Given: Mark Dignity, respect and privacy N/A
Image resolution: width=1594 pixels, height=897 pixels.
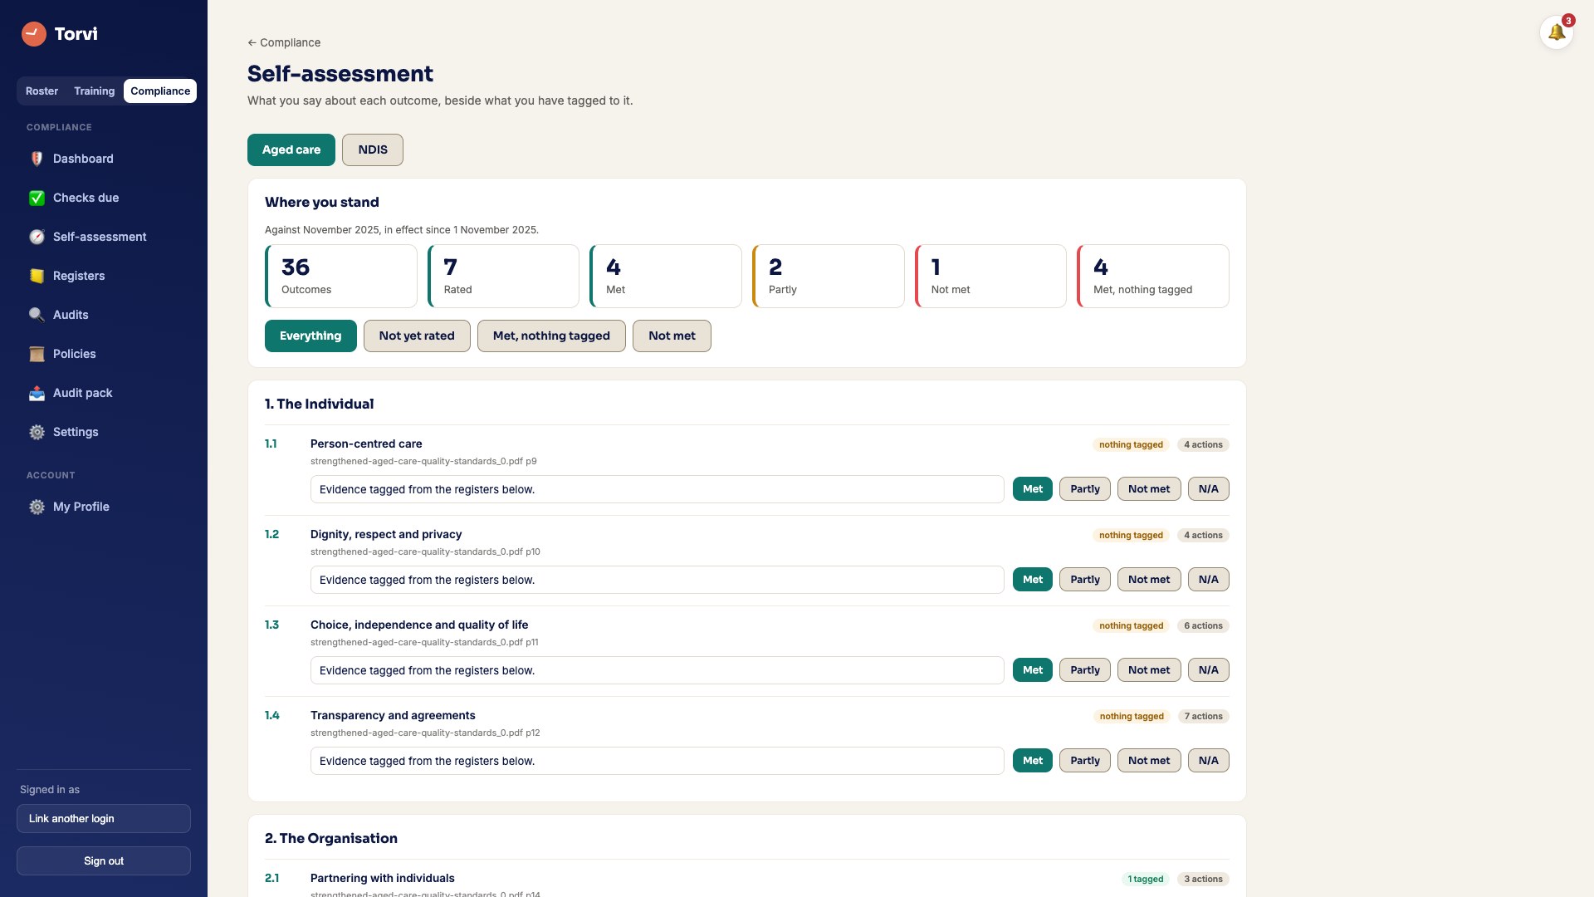Looking at the screenshot, I should [1209, 580].
